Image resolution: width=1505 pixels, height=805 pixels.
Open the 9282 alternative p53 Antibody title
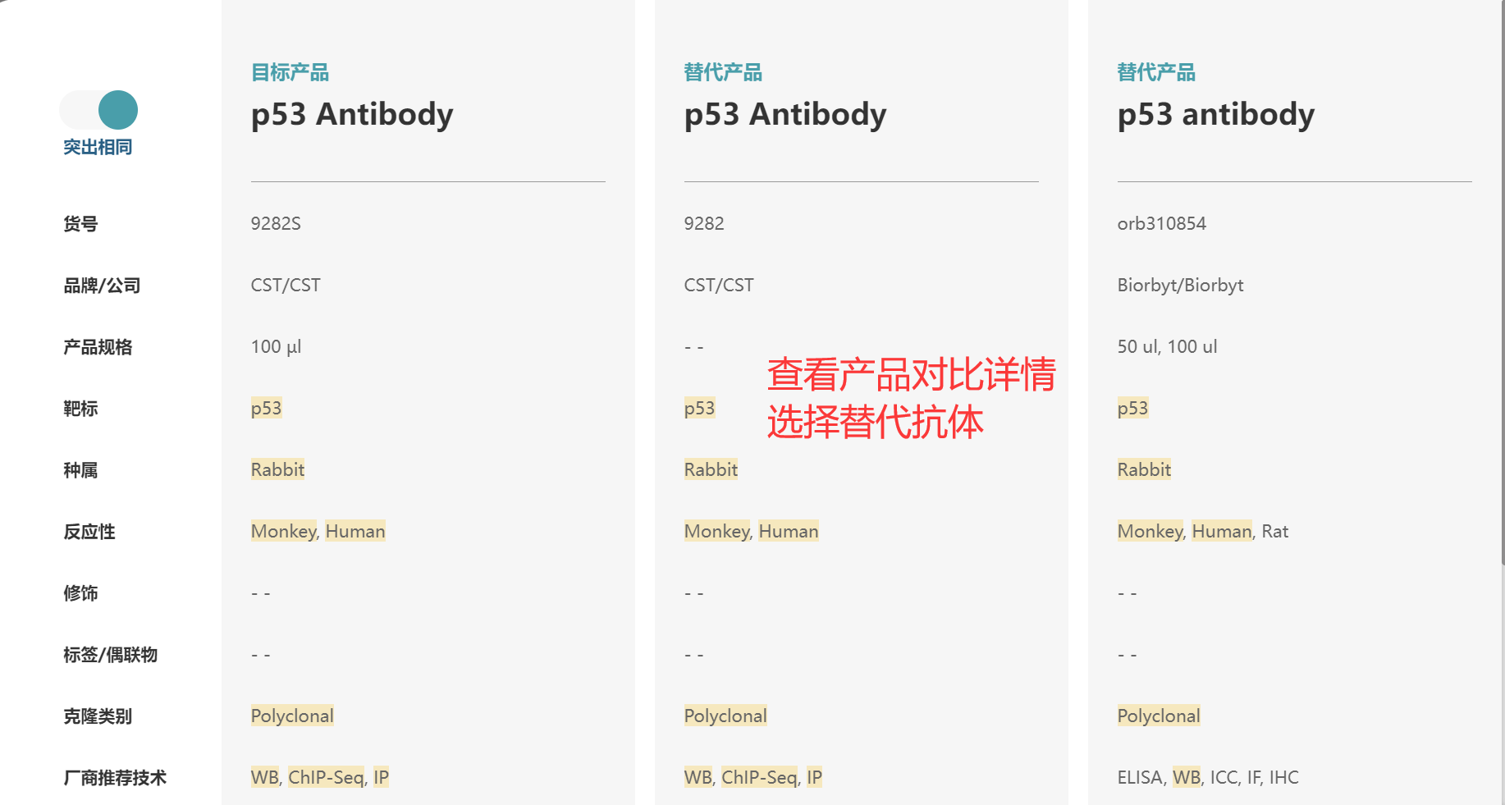785,114
